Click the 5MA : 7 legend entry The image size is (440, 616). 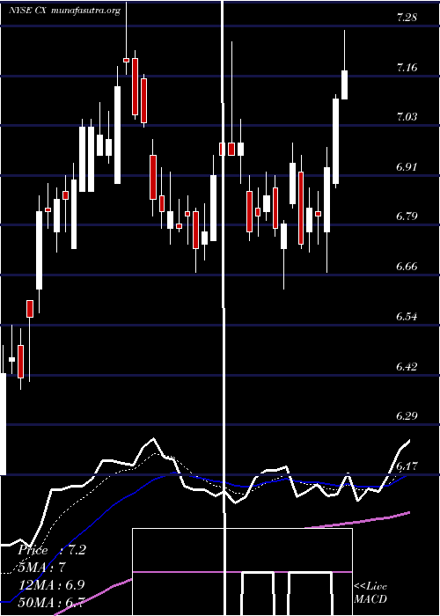pyautogui.click(x=43, y=568)
